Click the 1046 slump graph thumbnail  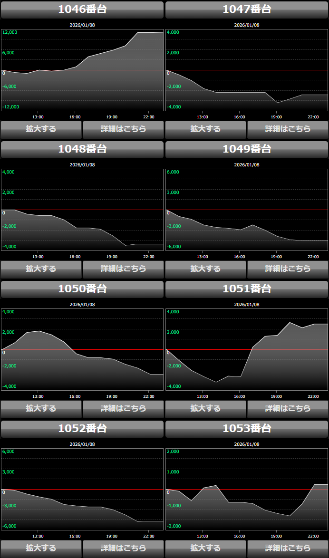click(82, 70)
